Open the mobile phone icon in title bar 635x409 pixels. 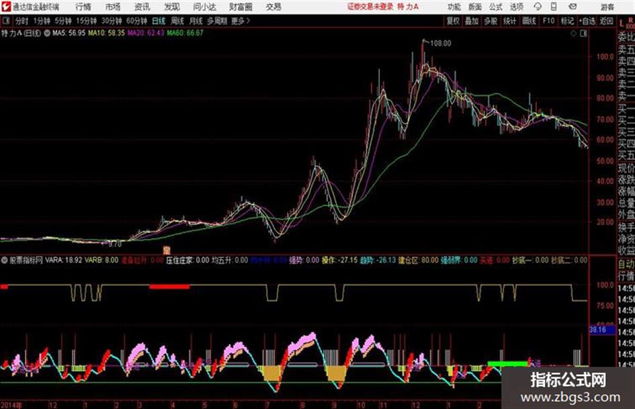(x=554, y=7)
